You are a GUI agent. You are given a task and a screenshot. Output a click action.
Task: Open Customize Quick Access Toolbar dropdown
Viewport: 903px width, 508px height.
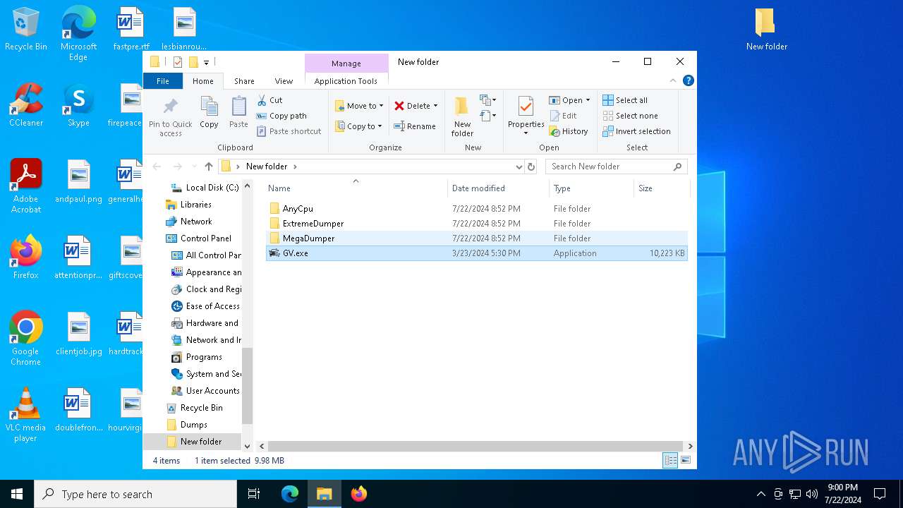206,62
